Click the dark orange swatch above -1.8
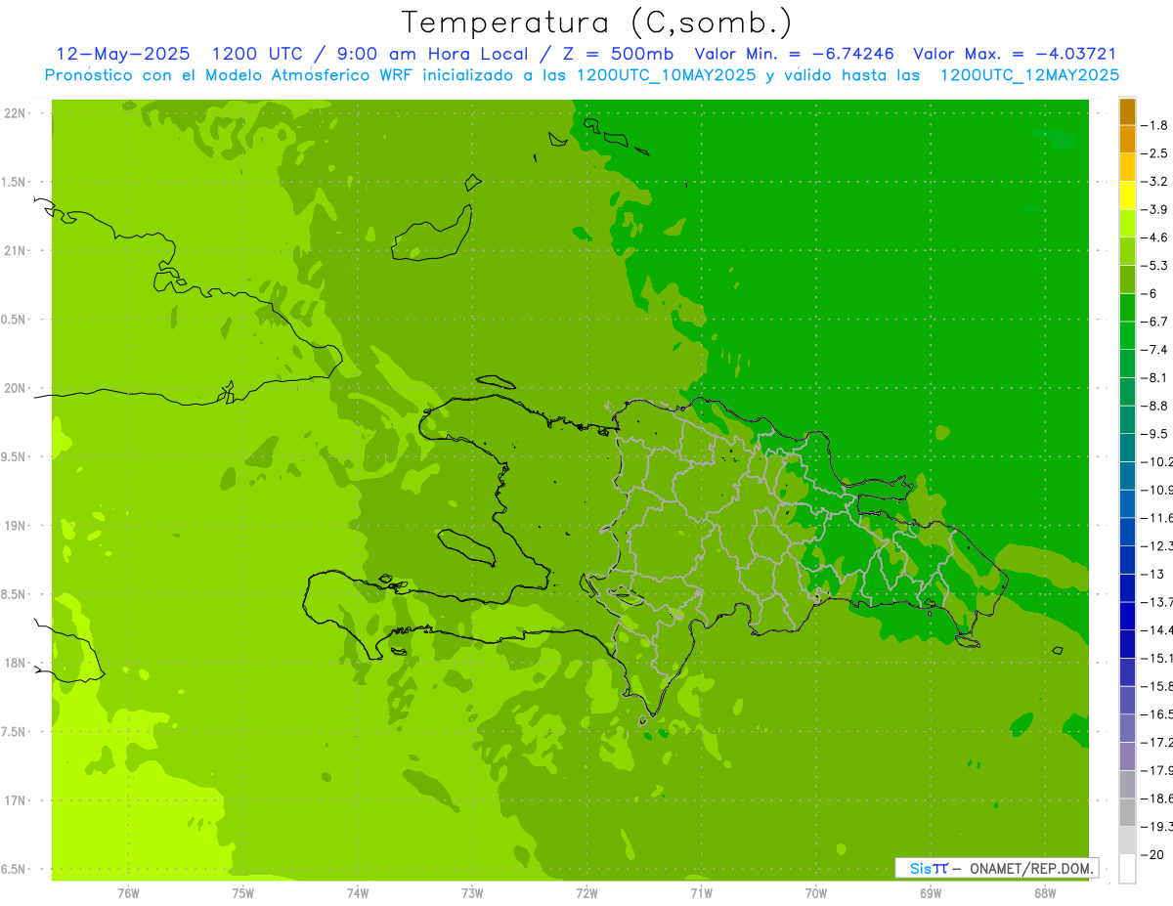The height and width of the screenshot is (906, 1173). coord(1127,111)
